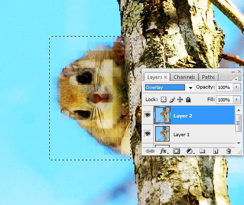The width and height of the screenshot is (244, 205).
Task: Lock layer position
Action: [180, 100]
